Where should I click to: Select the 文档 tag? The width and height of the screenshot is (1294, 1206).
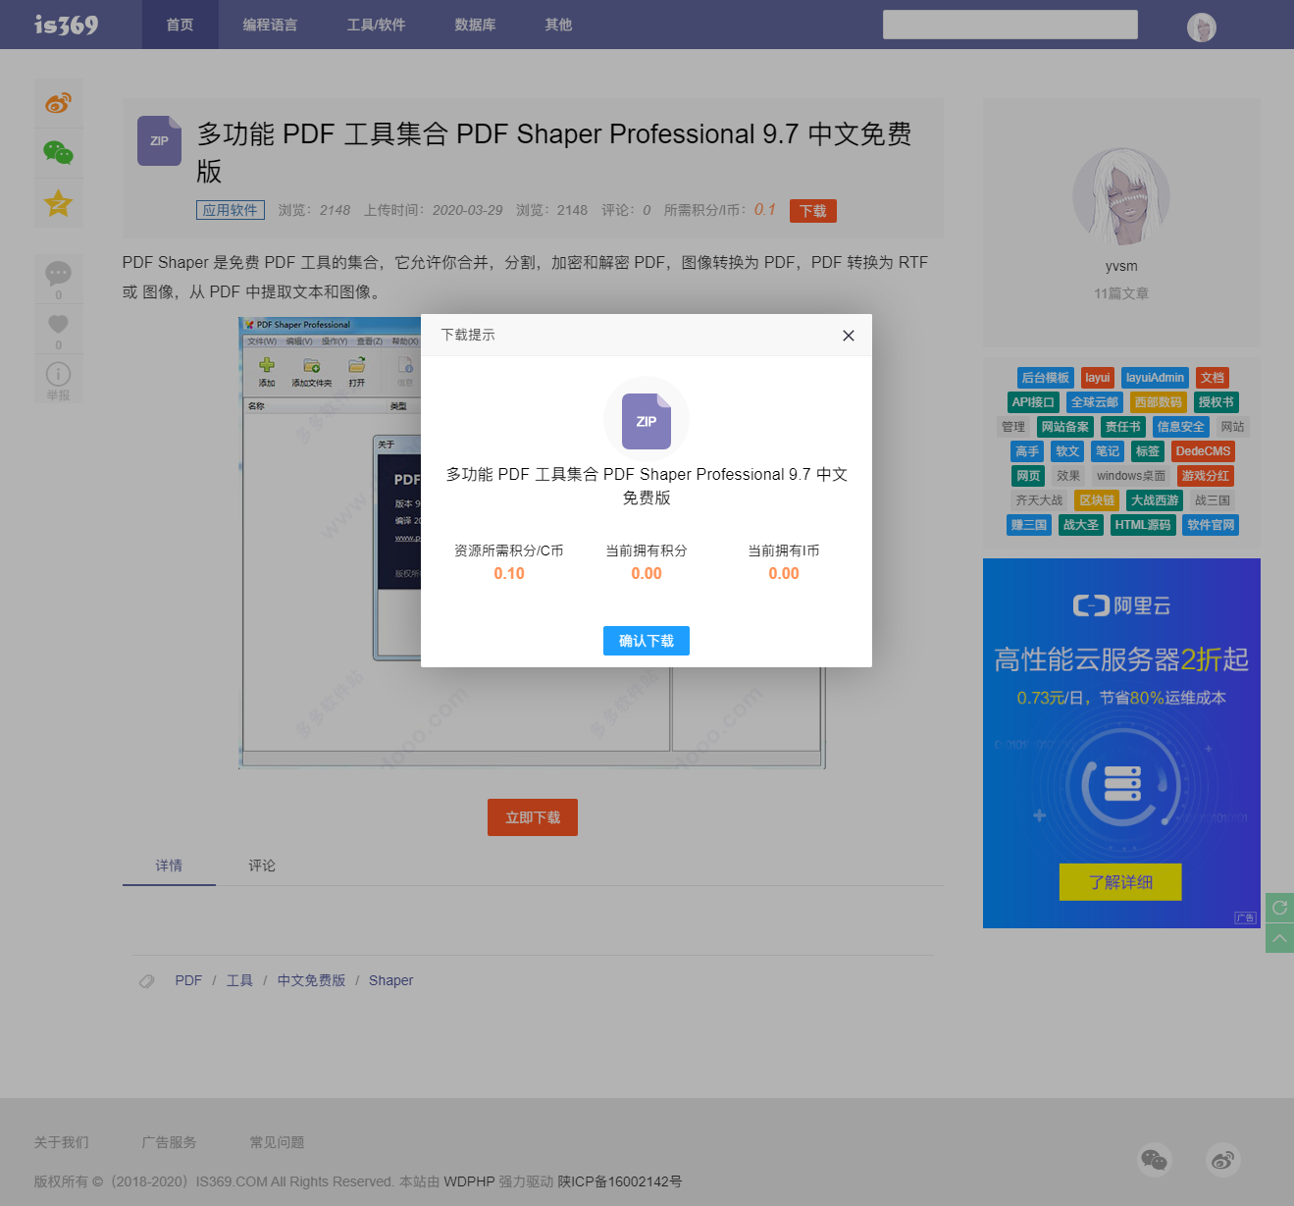coord(1213,378)
